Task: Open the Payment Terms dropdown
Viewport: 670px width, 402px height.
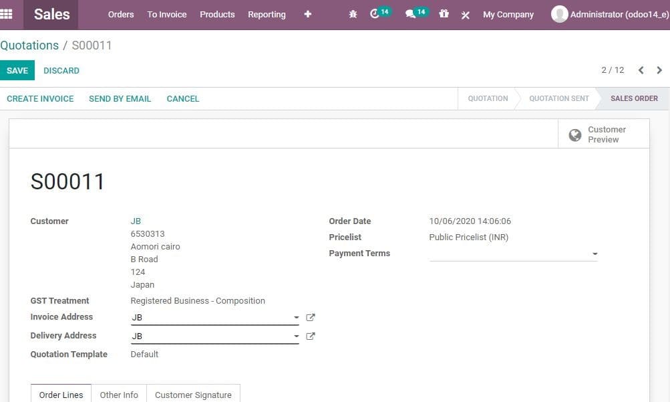Action: (x=594, y=254)
